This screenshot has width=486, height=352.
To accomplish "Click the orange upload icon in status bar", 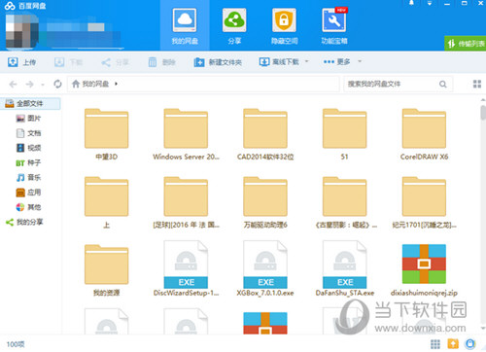I will (453, 343).
